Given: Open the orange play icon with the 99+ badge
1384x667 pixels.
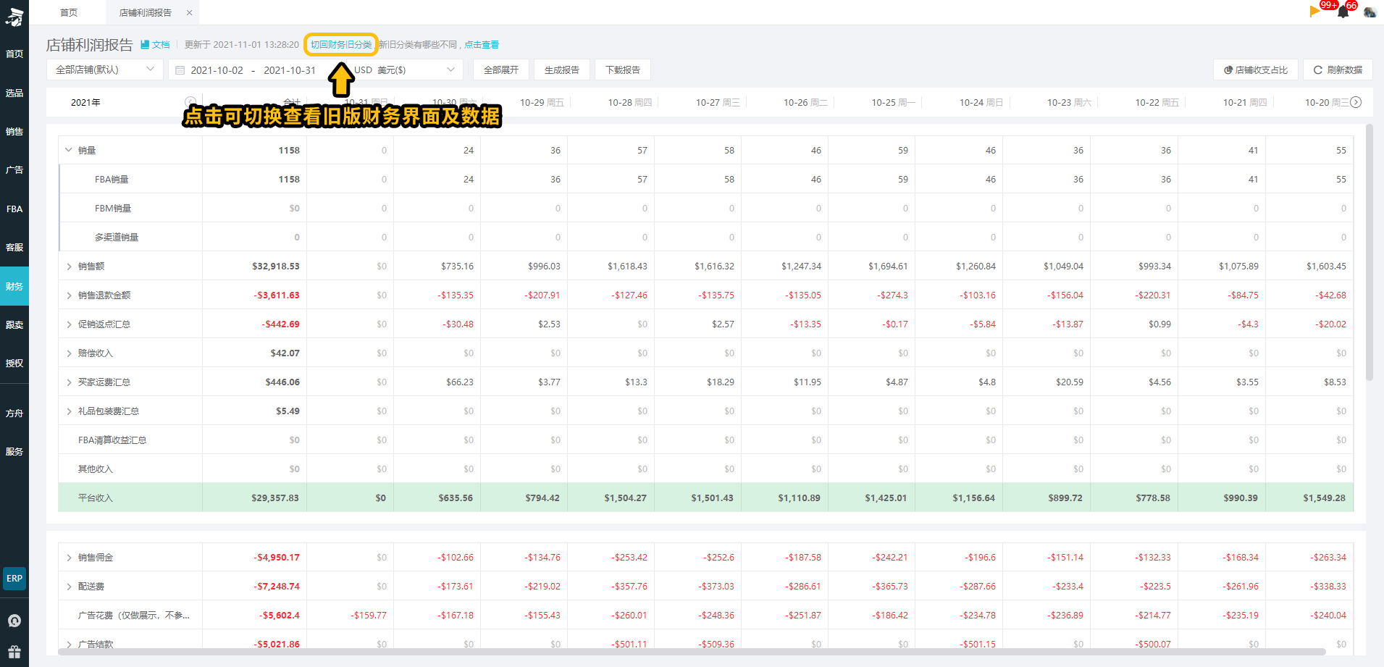Looking at the screenshot, I should coord(1314,11).
